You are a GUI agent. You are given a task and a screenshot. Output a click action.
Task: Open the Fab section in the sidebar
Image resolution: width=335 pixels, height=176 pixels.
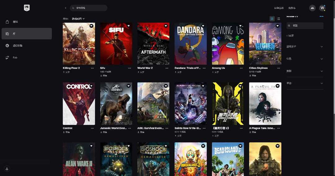pyautogui.click(x=27, y=57)
